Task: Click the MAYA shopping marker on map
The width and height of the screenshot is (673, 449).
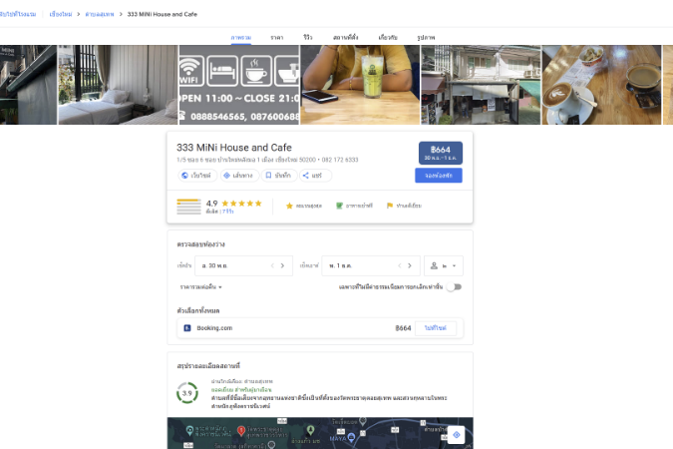Action: [351, 437]
